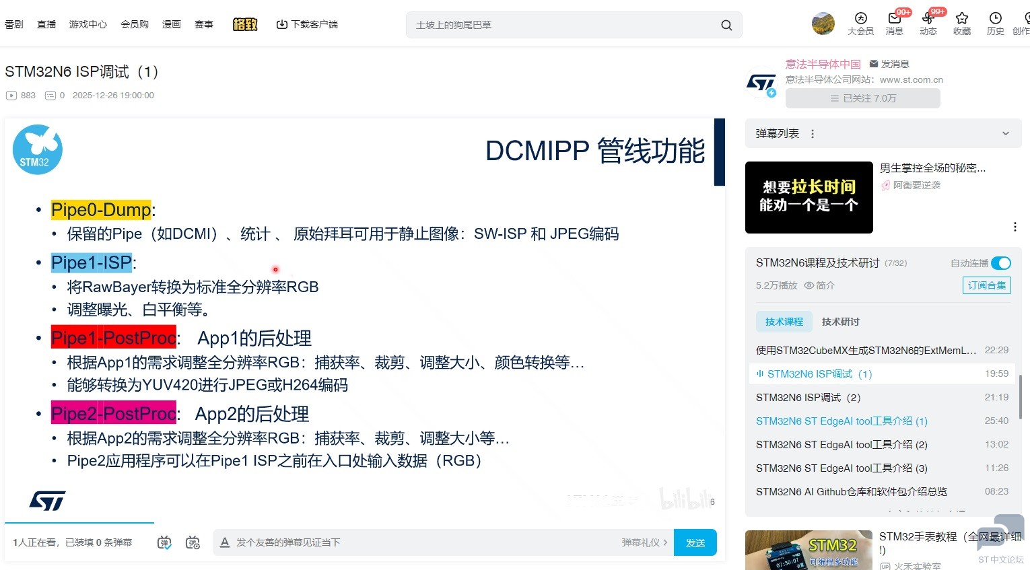Toggle the 自动连播 autoplay switch

[1000, 263]
